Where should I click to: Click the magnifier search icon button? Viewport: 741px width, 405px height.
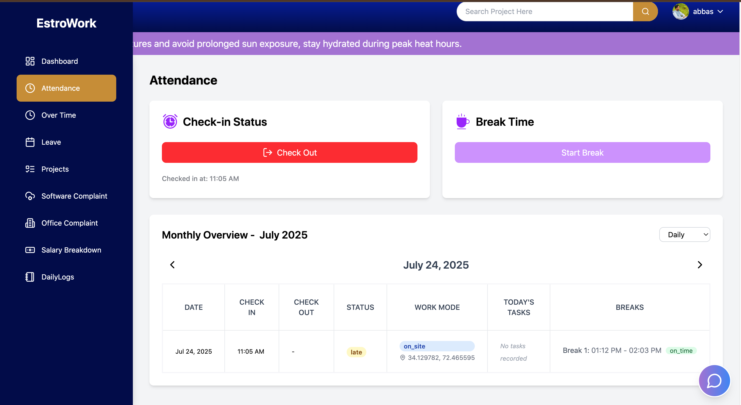click(x=645, y=11)
